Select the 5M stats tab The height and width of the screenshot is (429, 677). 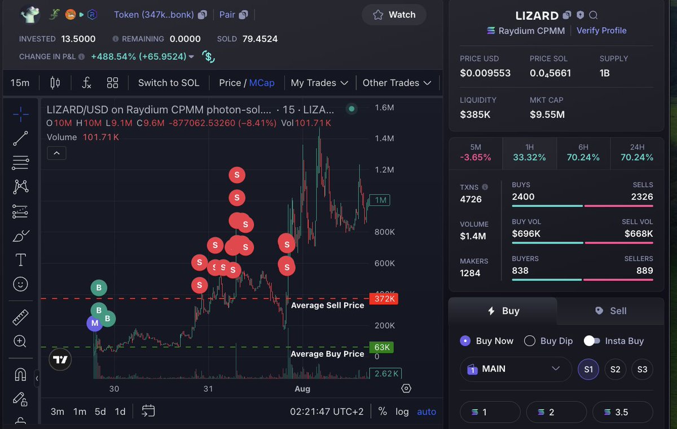476,152
